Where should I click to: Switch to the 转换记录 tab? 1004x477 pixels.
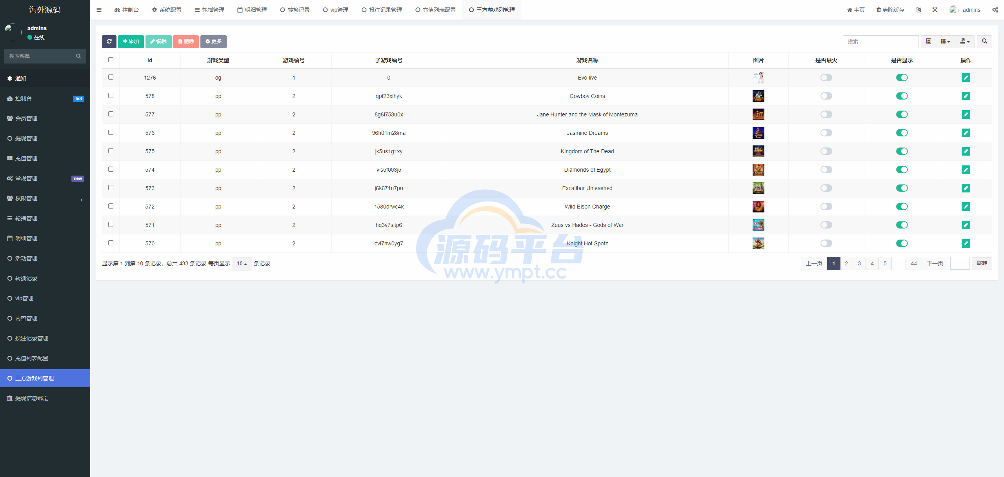(295, 10)
